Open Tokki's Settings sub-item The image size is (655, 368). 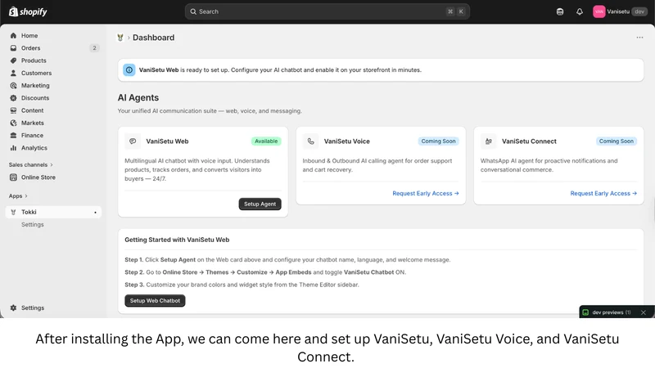tap(33, 224)
